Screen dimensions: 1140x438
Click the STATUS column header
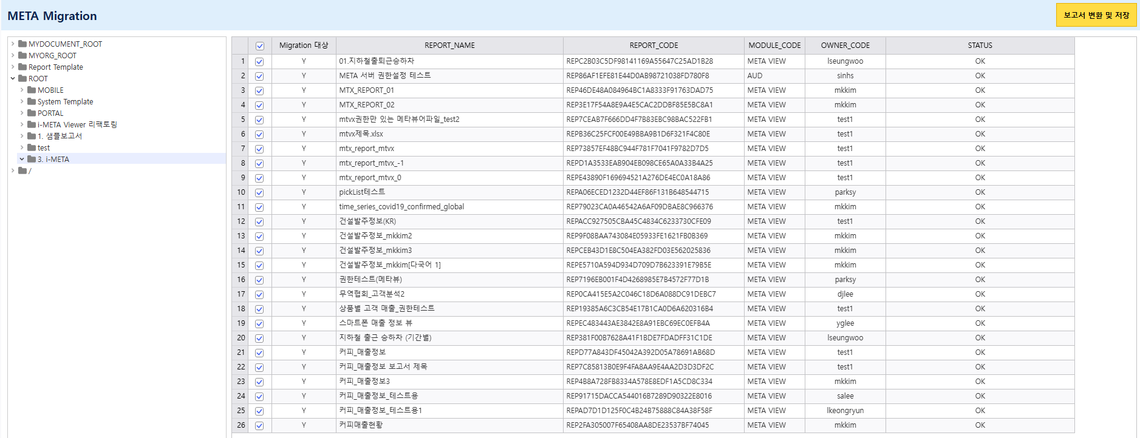click(x=980, y=45)
